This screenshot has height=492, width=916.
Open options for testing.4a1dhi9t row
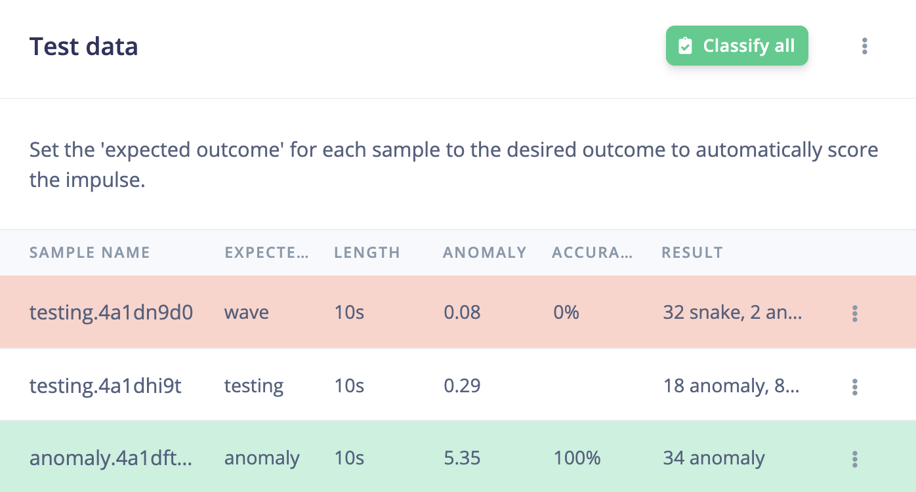click(x=854, y=387)
